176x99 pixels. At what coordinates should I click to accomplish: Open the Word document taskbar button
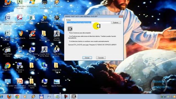pos(50,97)
